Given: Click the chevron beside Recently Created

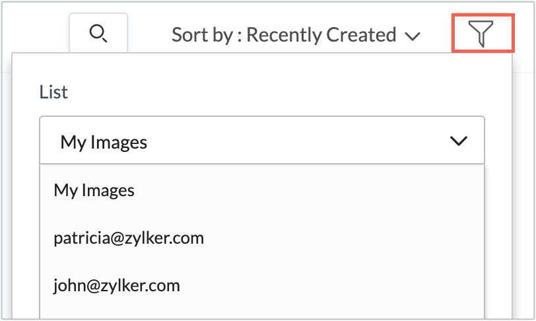Looking at the screenshot, I should click(413, 36).
